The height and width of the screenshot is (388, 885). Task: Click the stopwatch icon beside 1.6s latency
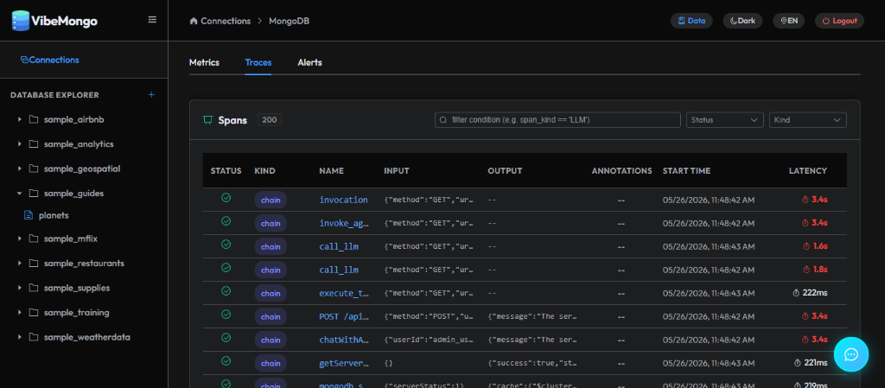point(806,246)
